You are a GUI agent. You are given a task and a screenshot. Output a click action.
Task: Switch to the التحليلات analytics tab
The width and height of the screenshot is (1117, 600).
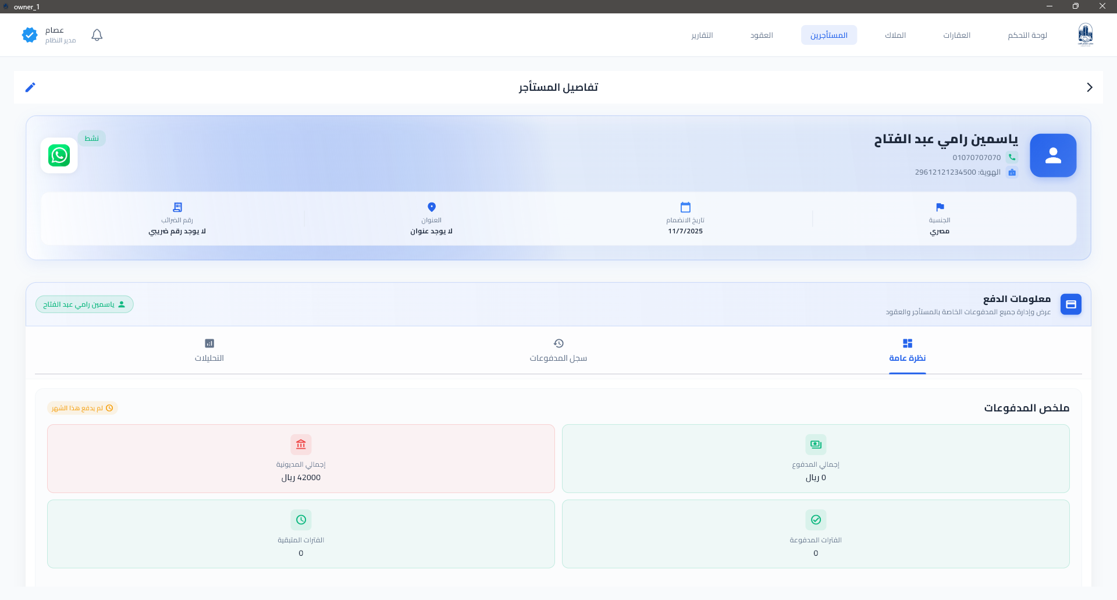(x=209, y=351)
